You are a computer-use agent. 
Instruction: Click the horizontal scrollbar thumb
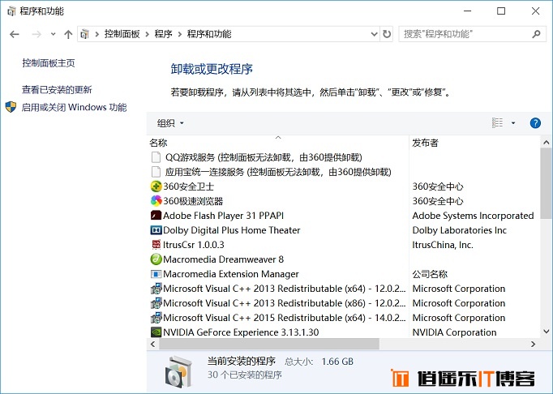(x=269, y=344)
